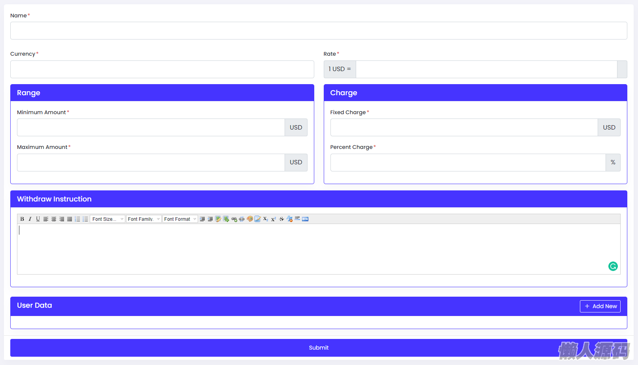Click the Withdraw Instruction header title
638x365 pixels.
coord(54,199)
